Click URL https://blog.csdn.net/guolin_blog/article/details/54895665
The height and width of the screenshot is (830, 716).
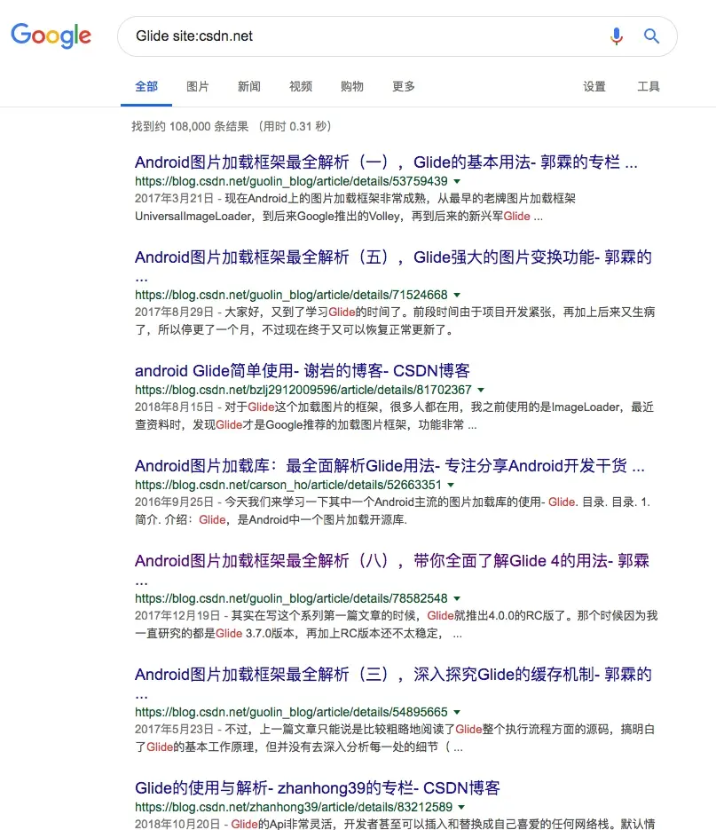291,712
